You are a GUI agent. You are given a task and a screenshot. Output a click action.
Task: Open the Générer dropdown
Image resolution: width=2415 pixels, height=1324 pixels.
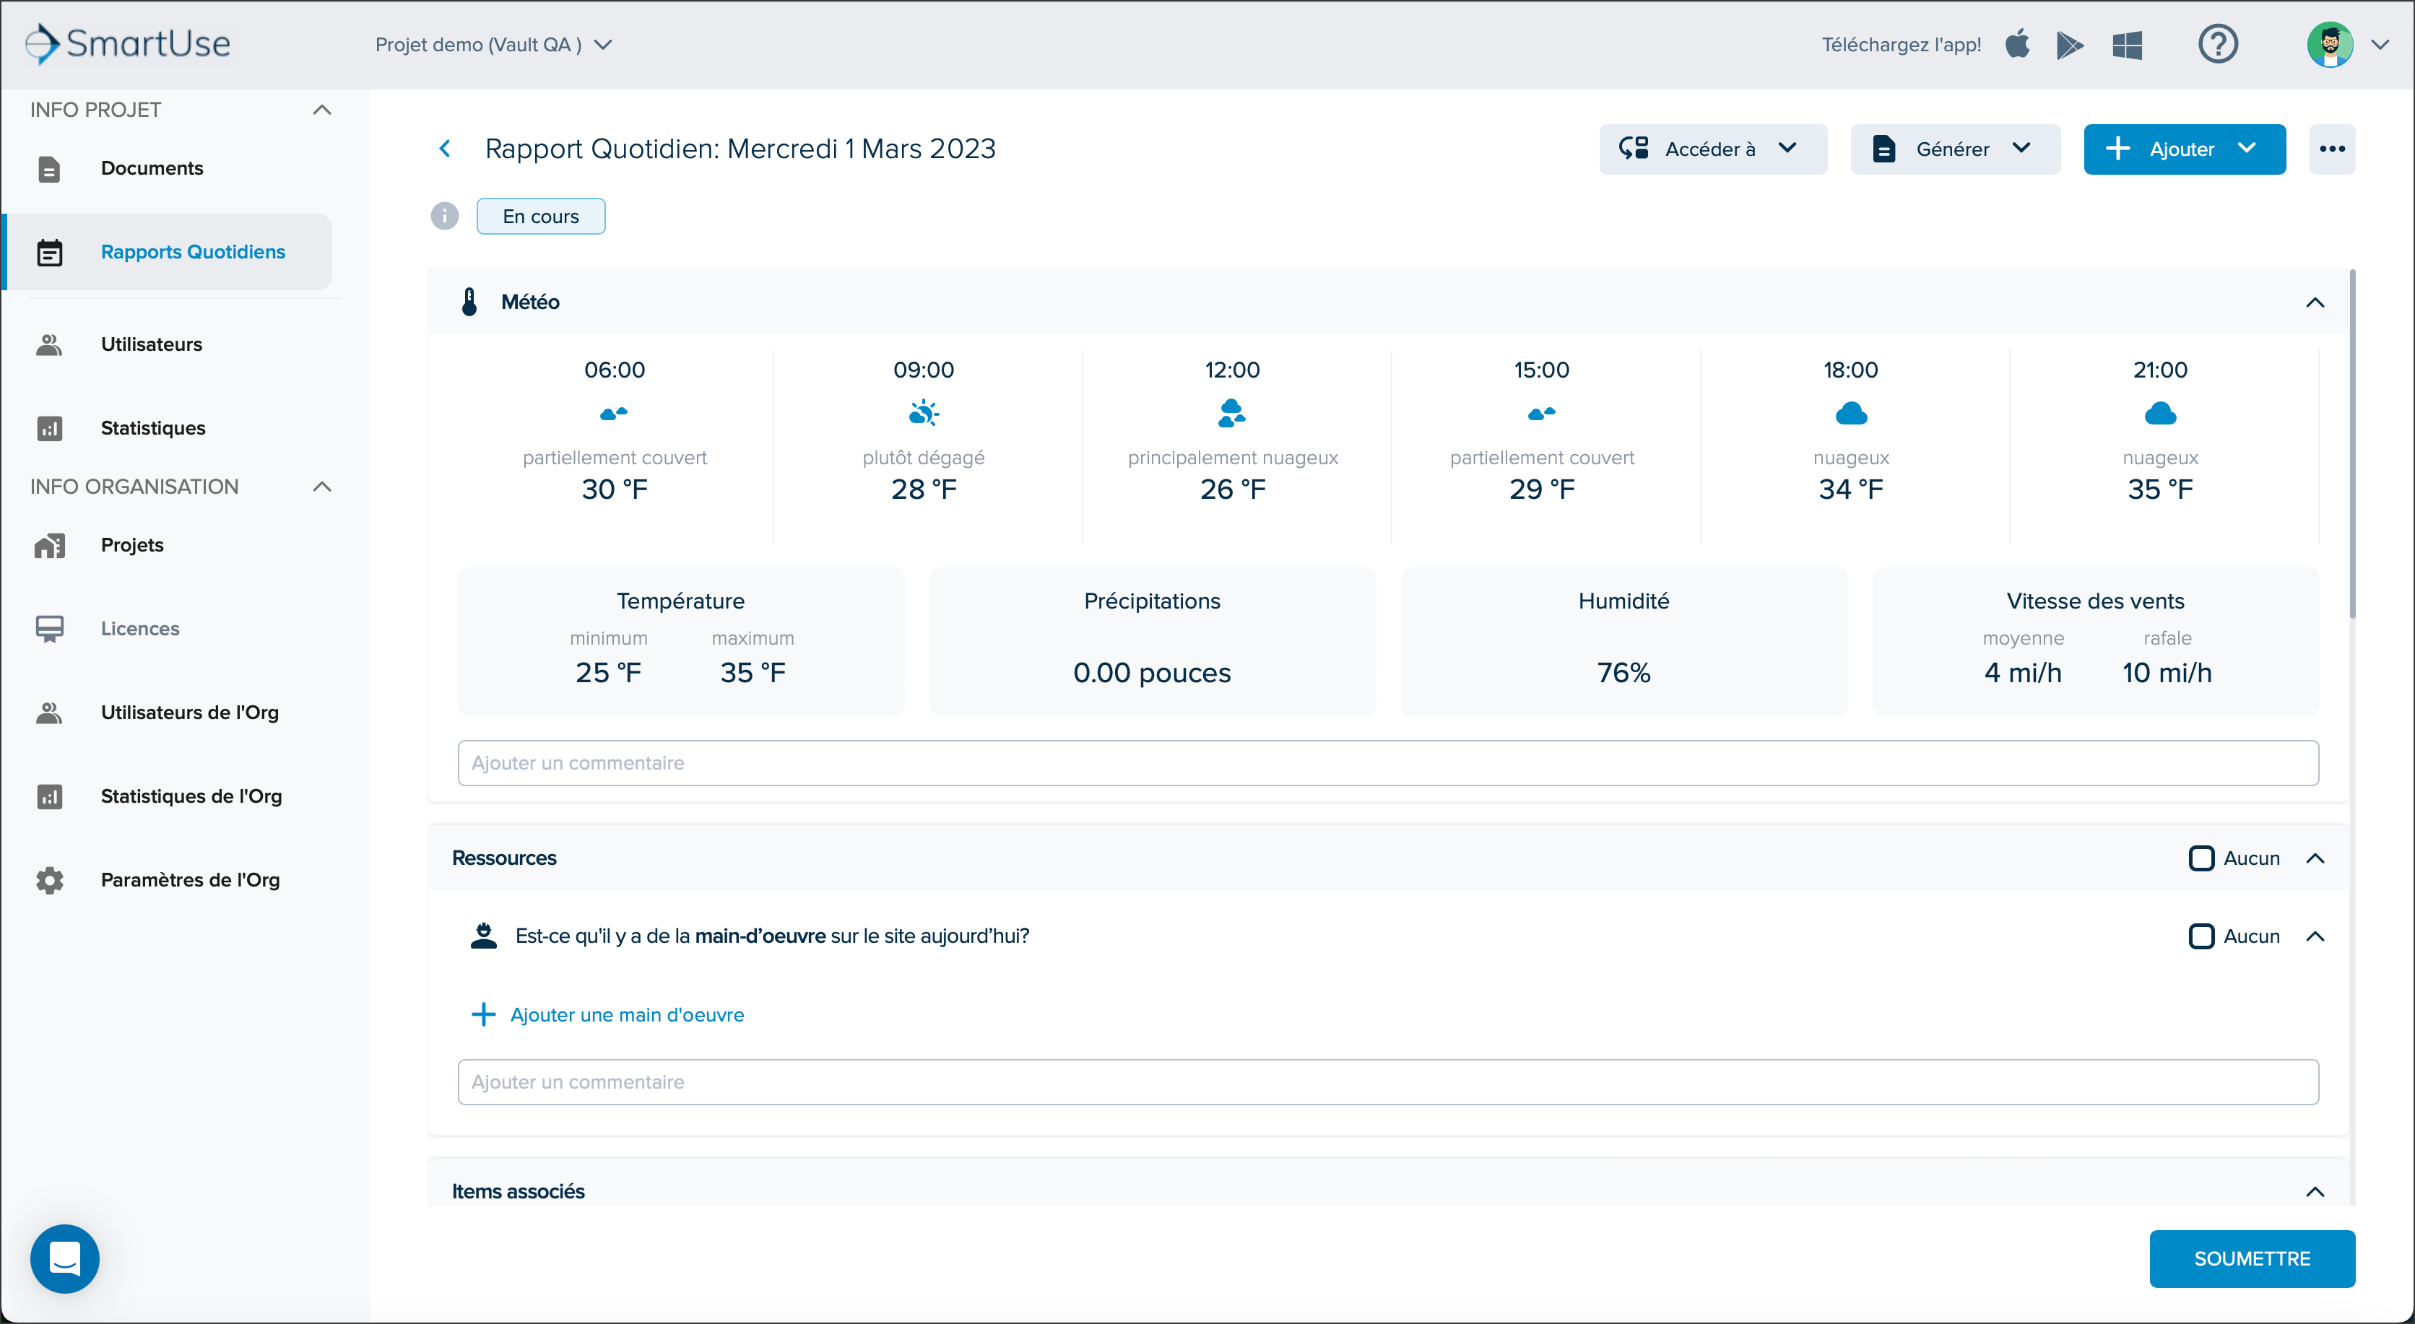(x=1955, y=149)
